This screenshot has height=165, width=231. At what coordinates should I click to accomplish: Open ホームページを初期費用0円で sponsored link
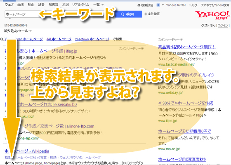coord(185,131)
